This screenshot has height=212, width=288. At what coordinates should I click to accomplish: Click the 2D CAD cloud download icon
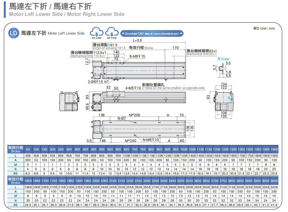96,32
